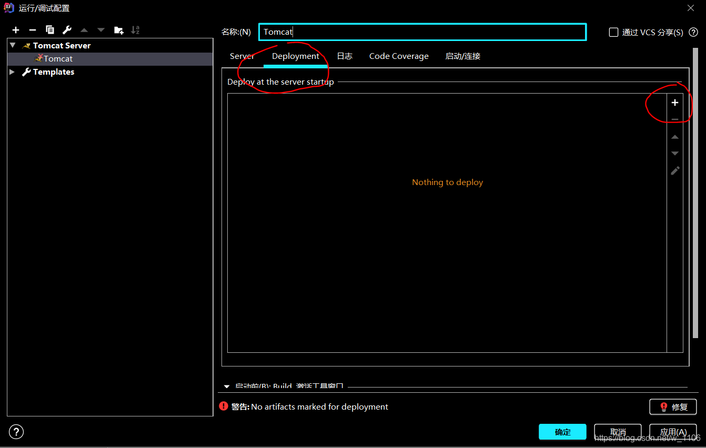Enable the share through VCS checkbox
Viewport: 706px width, 448px height.
pos(613,32)
